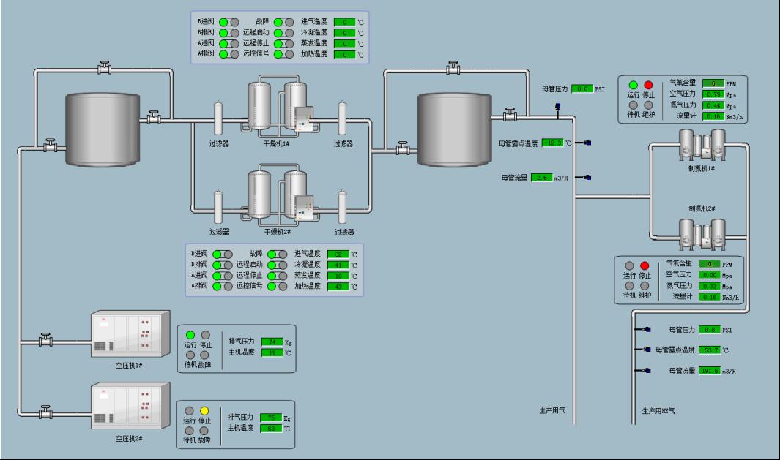Click the 制氮机2# nitrogen generator

(x=701, y=231)
